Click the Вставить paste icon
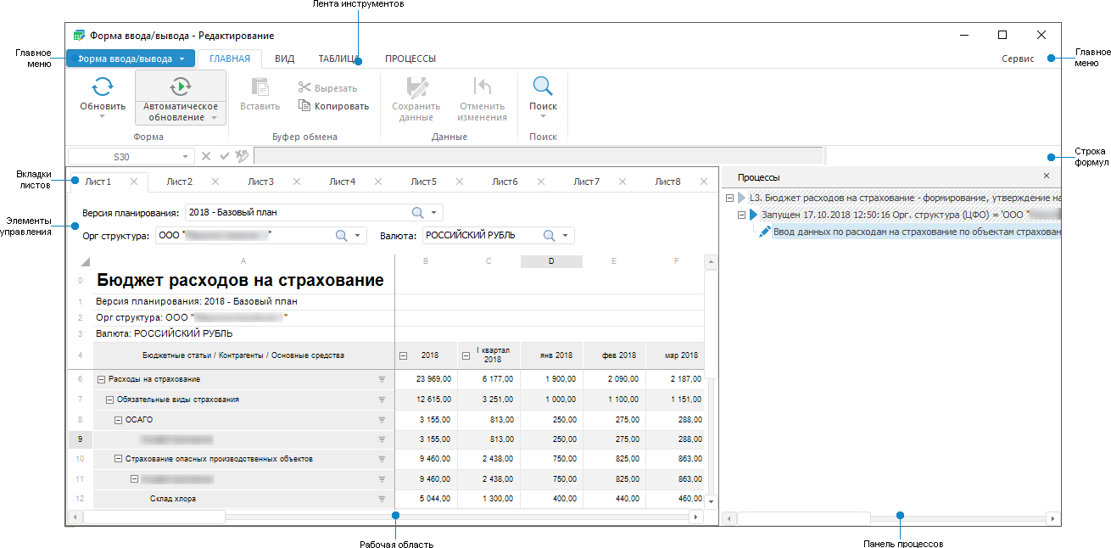 pyautogui.click(x=260, y=87)
